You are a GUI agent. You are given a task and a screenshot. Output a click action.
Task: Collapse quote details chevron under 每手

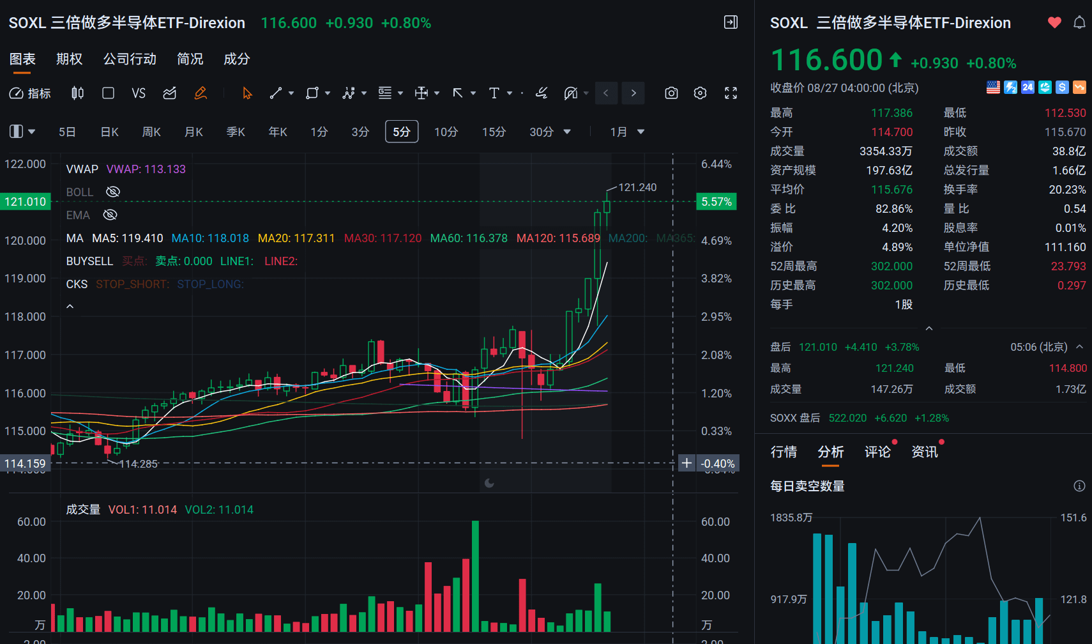929,328
